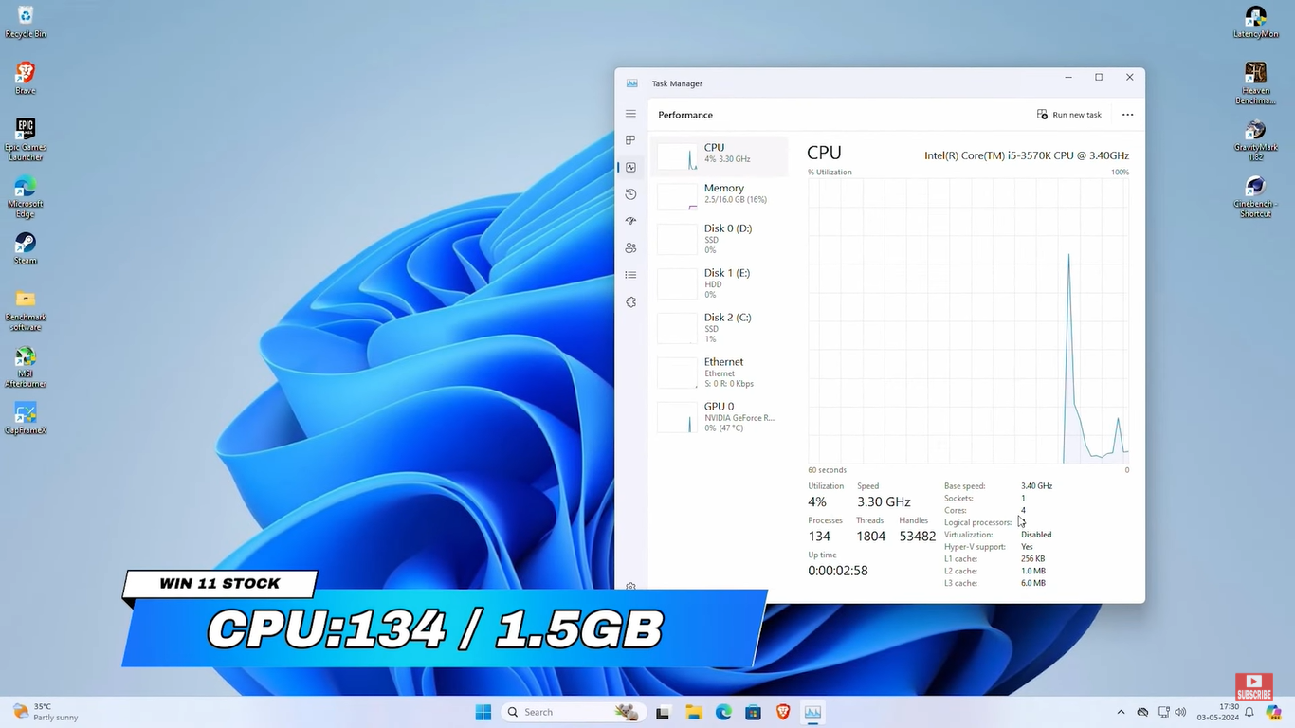Select GPU 0 NVIDIA GeForce entry
The width and height of the screenshot is (1295, 728).
[x=719, y=417]
